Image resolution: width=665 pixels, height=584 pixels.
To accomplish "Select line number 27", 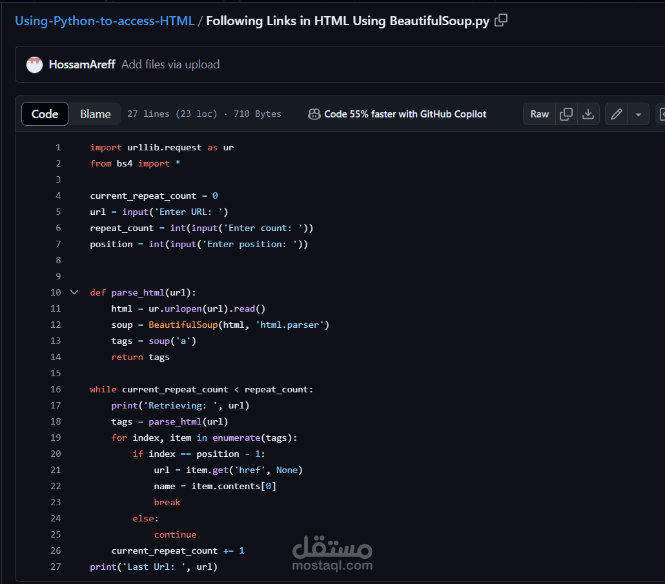I will tap(56, 567).
